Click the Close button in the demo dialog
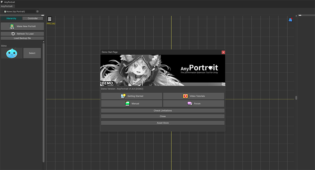This screenshot has height=170, width=315. tap(163, 116)
